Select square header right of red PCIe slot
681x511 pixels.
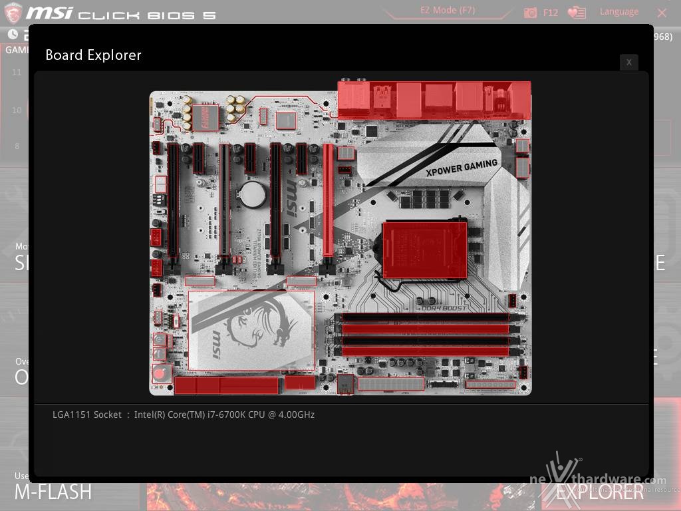pos(346,154)
